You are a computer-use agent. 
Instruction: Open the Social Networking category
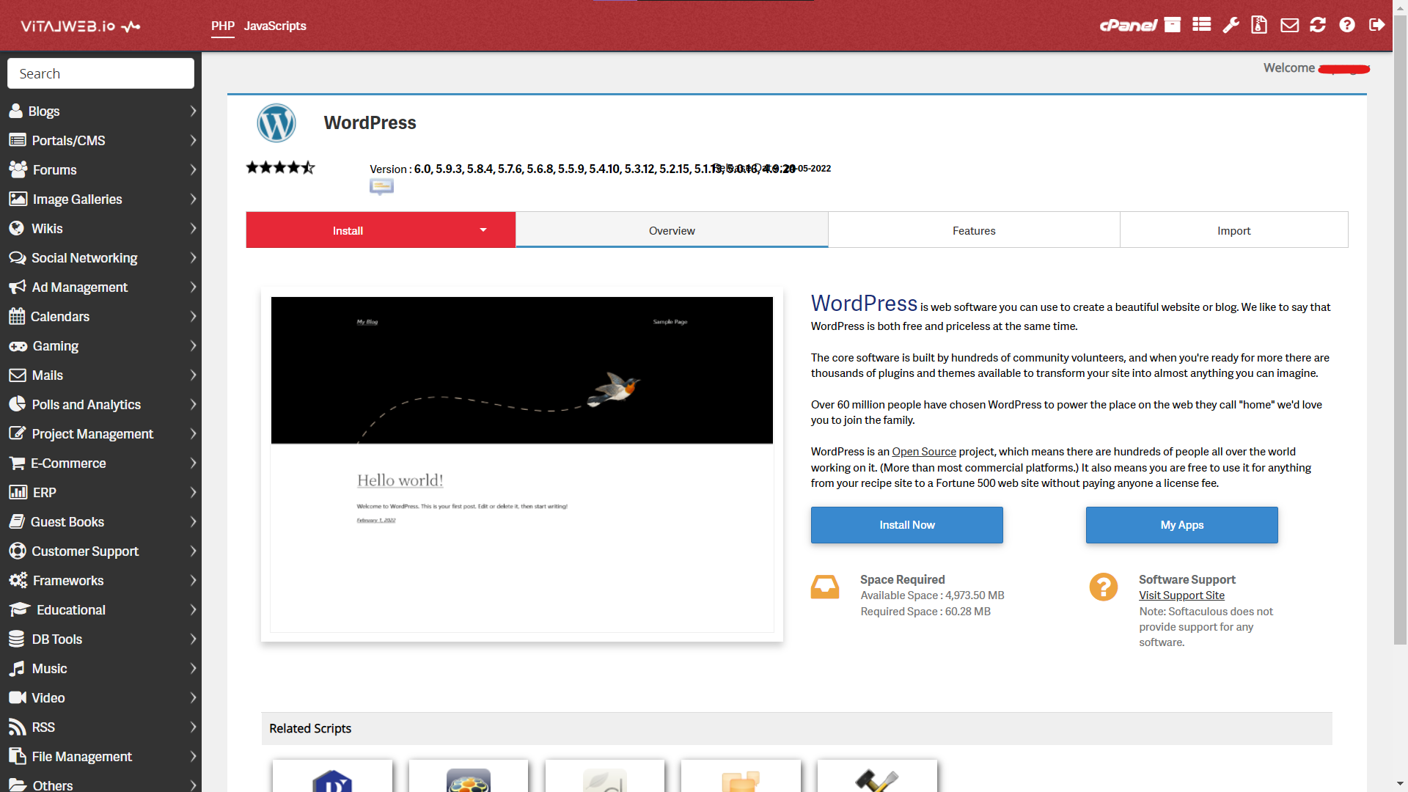(101, 258)
